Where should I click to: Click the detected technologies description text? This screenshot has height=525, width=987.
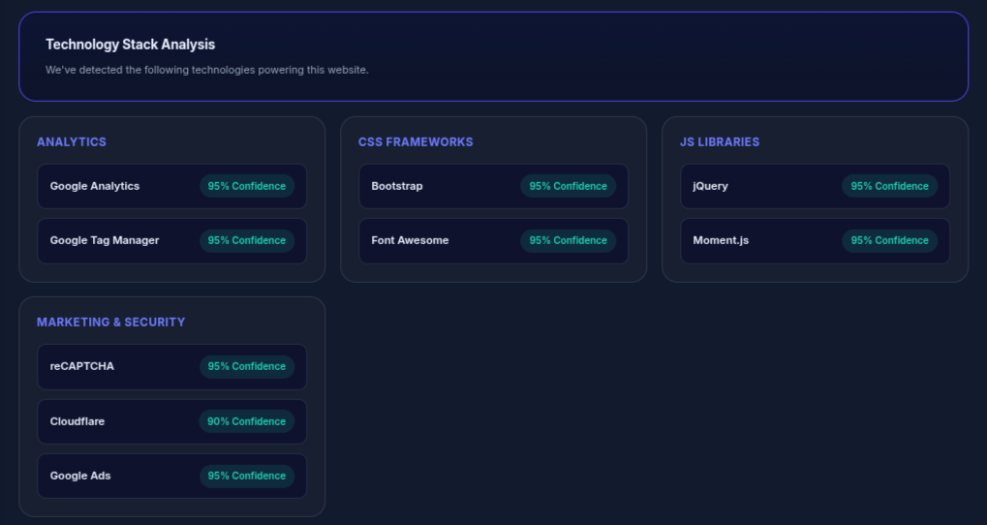coord(207,70)
